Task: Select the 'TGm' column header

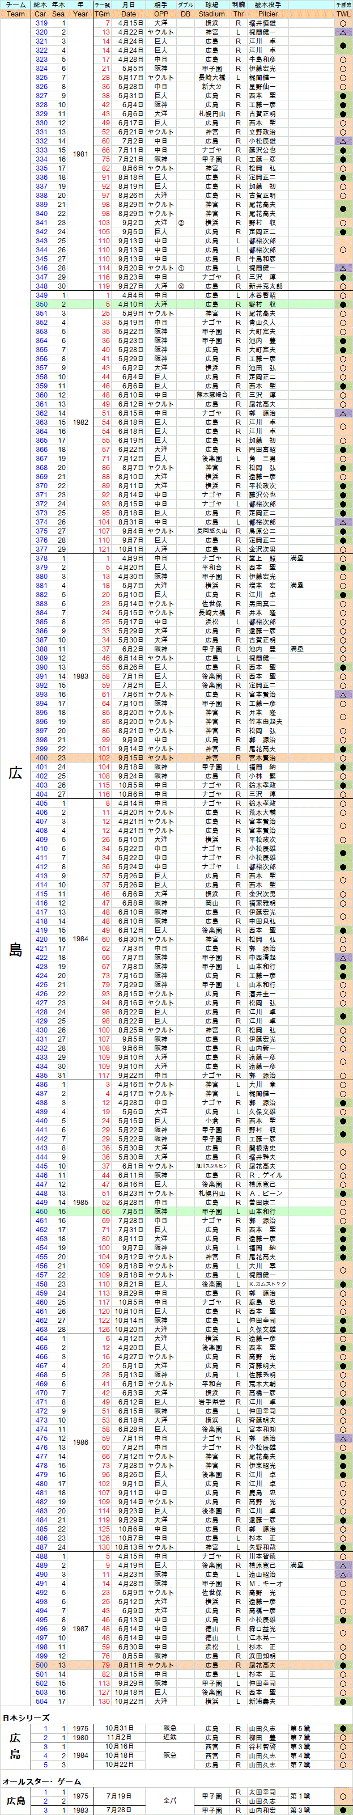Action: (x=102, y=14)
